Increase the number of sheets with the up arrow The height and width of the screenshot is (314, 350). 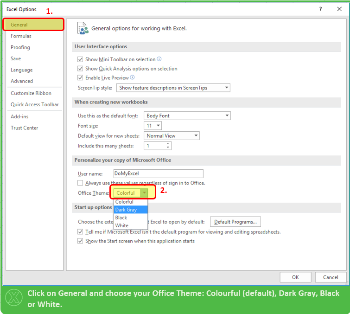coord(168,144)
